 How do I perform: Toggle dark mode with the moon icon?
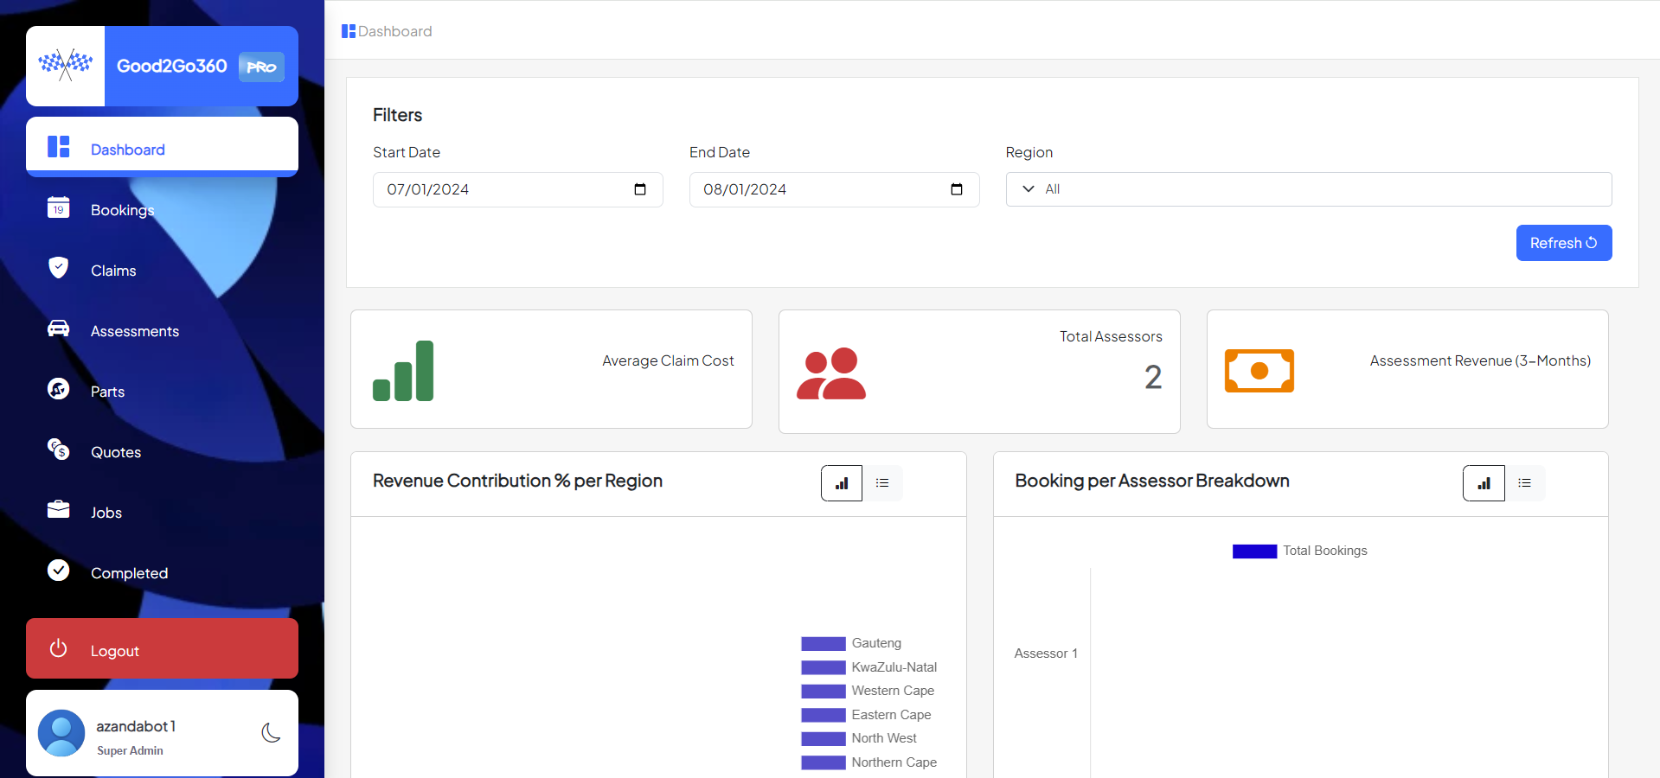point(272,733)
